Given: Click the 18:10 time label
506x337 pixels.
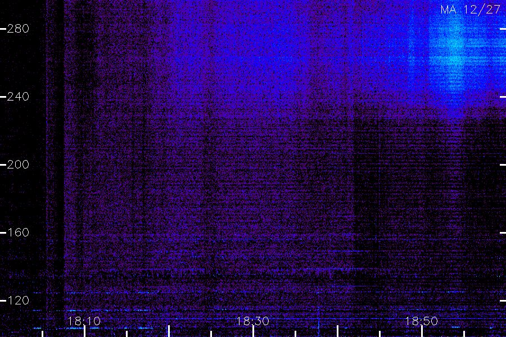Looking at the screenshot, I should click(84, 321).
